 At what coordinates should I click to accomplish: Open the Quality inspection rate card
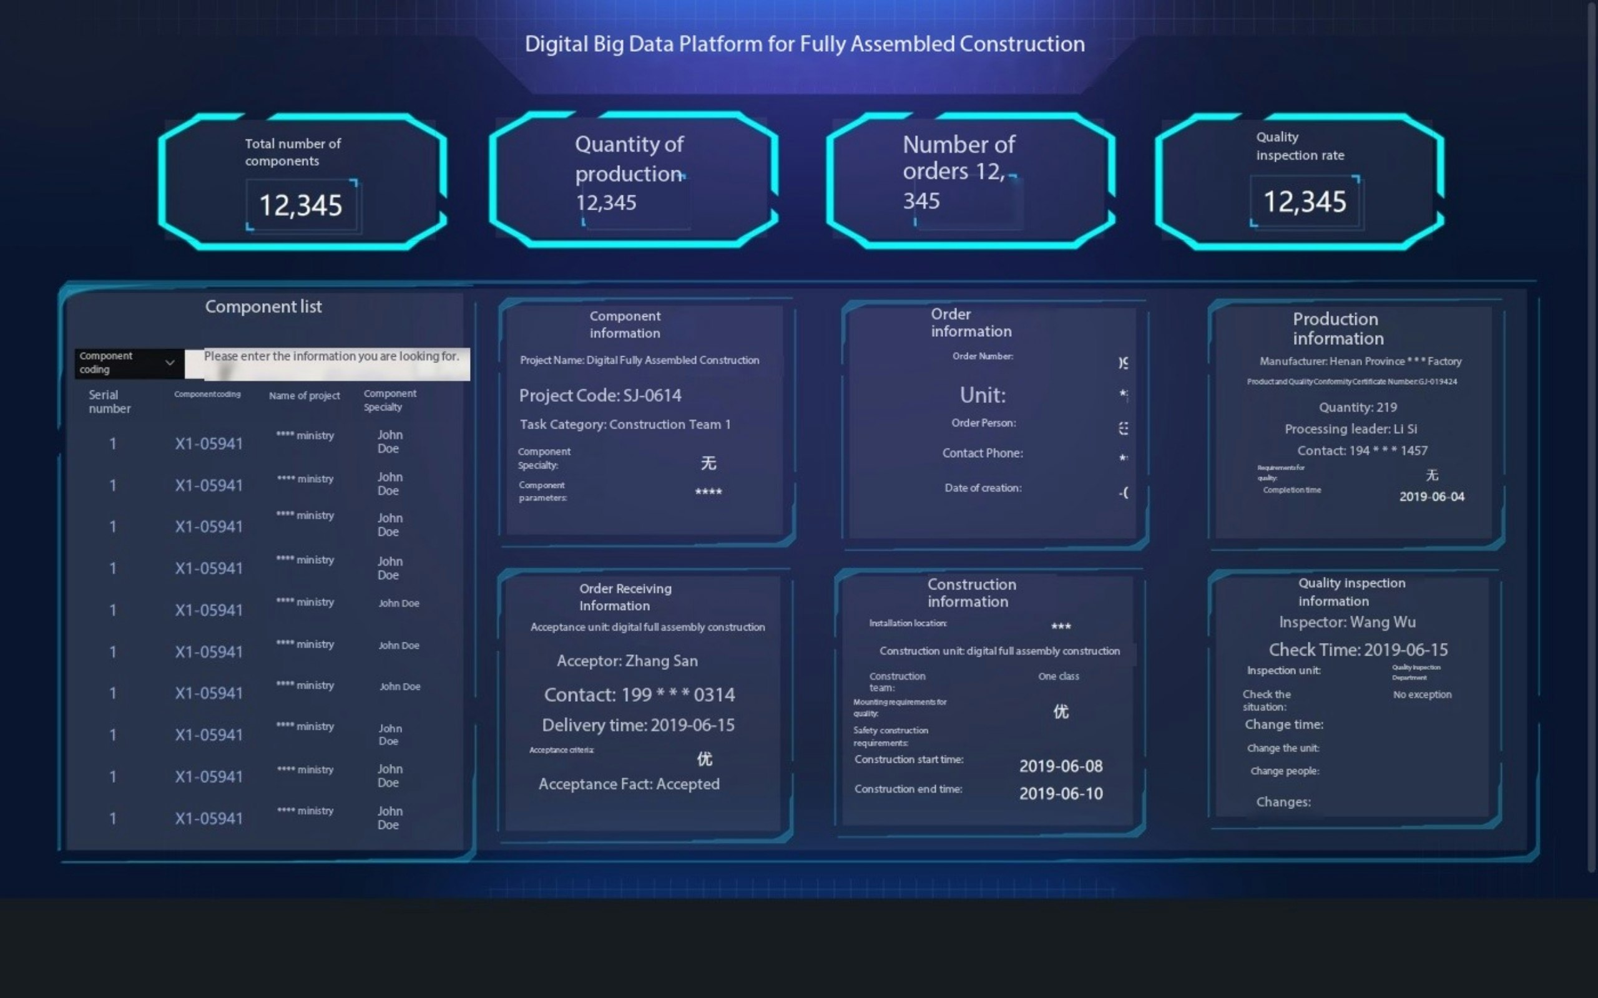(1299, 182)
